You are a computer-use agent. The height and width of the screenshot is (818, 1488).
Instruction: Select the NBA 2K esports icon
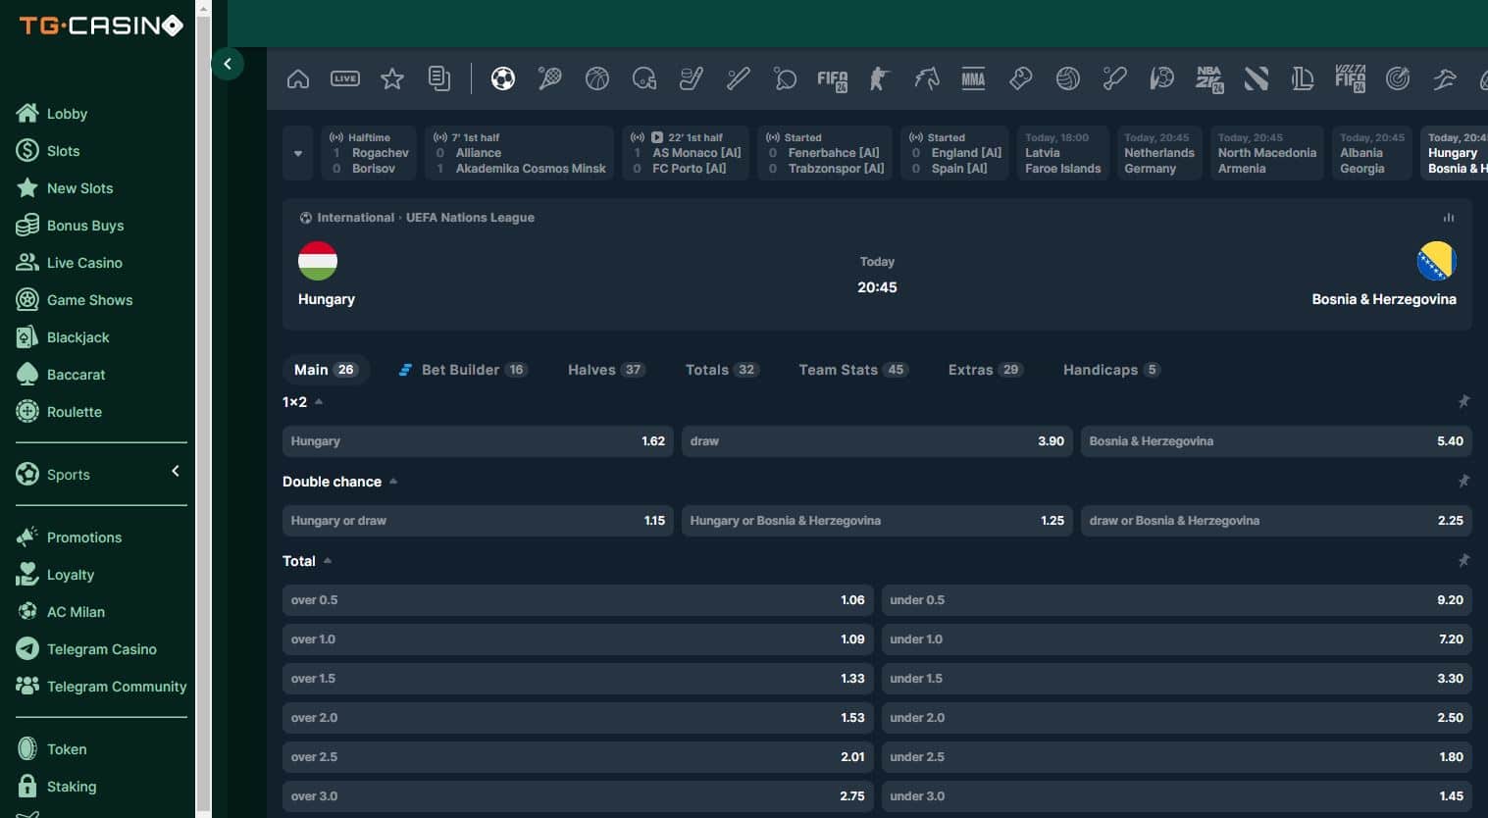click(1209, 79)
